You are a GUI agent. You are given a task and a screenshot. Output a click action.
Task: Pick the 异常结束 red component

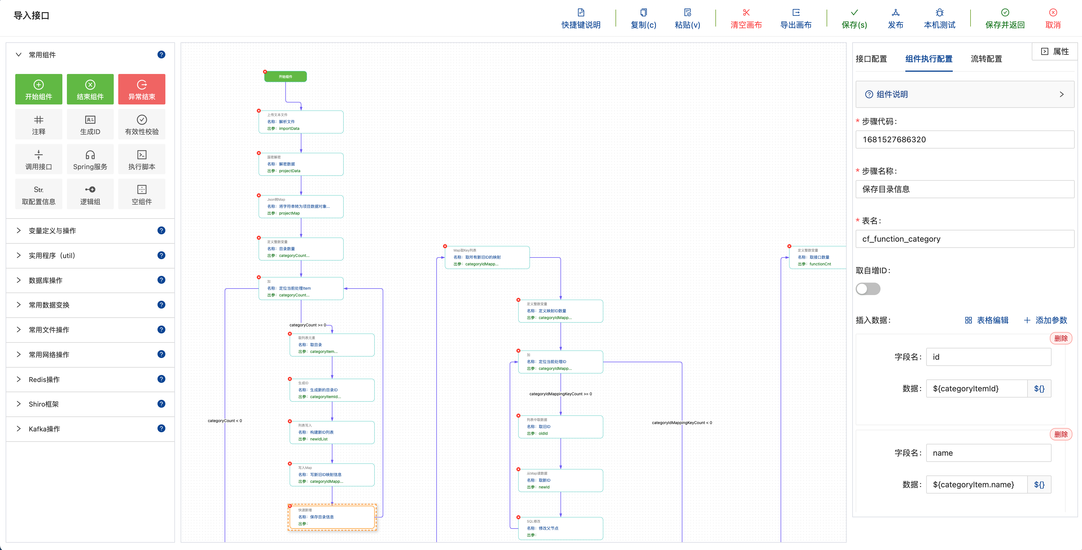click(142, 89)
